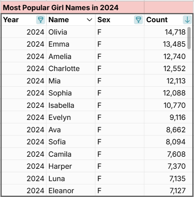Viewport: 194px width, 197px height.
Task: Click the Sex cell in Mia's row
Action: coord(99,81)
